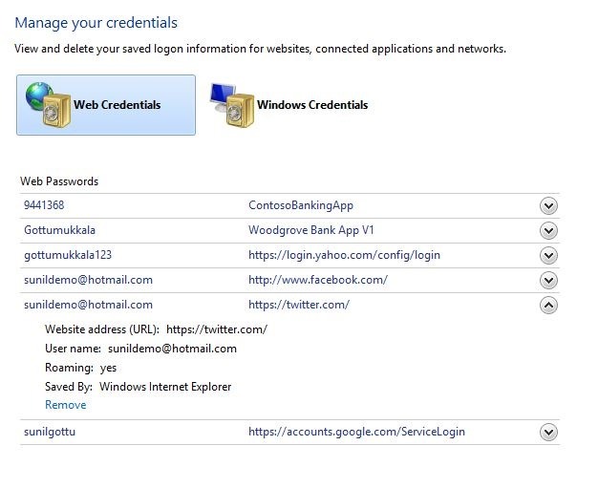The width and height of the screenshot is (598, 488).
Task: Expand the facebook.com credential chevron
Action: tap(548, 280)
